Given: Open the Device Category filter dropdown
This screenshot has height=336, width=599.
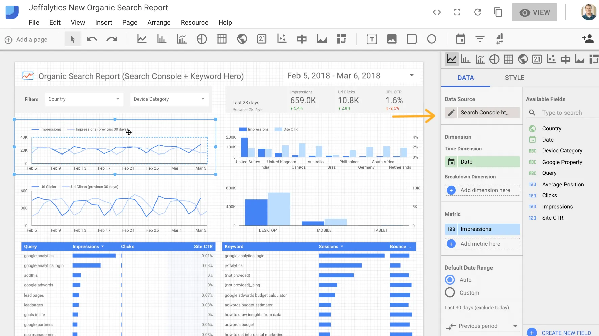Looking at the screenshot, I should (x=169, y=99).
